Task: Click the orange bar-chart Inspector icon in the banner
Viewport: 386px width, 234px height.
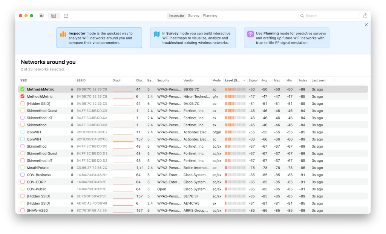Action: tap(63, 34)
